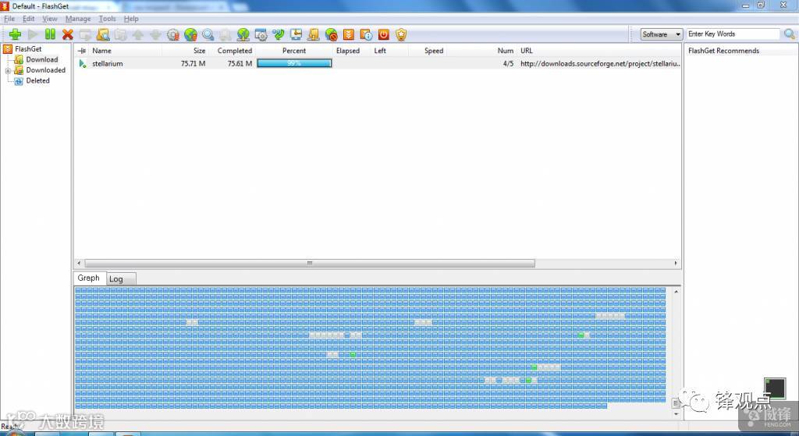
Task: Click the Enter Key Words search field
Action: pyautogui.click(x=733, y=34)
